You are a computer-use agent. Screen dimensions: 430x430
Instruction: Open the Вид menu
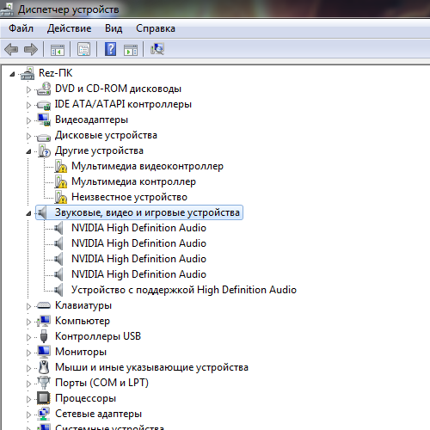pyautogui.click(x=114, y=28)
